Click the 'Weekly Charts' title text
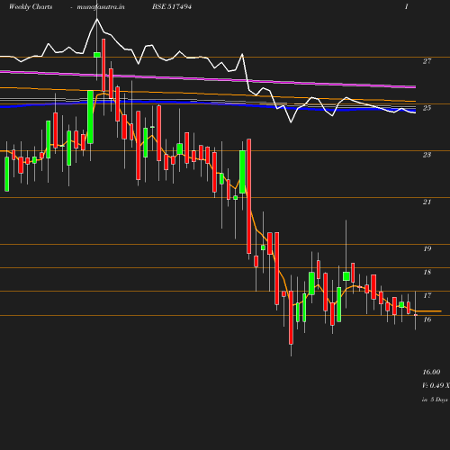The width and height of the screenshot is (450, 450). (x=31, y=6)
